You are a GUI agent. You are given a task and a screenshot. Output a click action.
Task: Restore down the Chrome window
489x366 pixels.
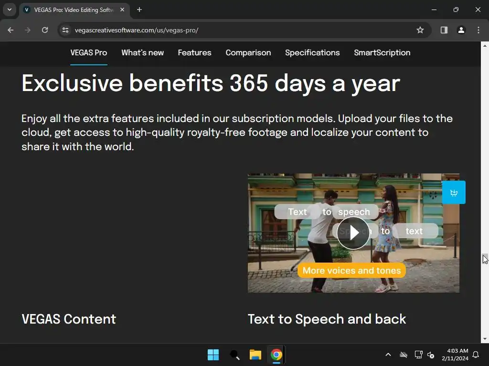tap(456, 10)
